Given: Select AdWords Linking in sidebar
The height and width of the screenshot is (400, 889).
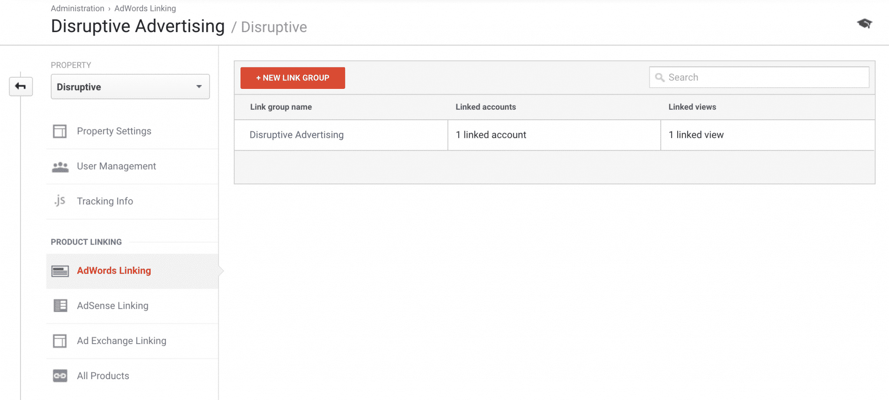Looking at the screenshot, I should pos(132,271).
